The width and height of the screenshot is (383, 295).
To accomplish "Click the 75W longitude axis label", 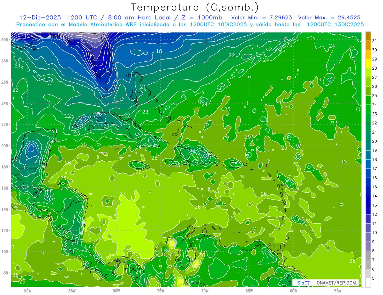I will pos(161,291).
